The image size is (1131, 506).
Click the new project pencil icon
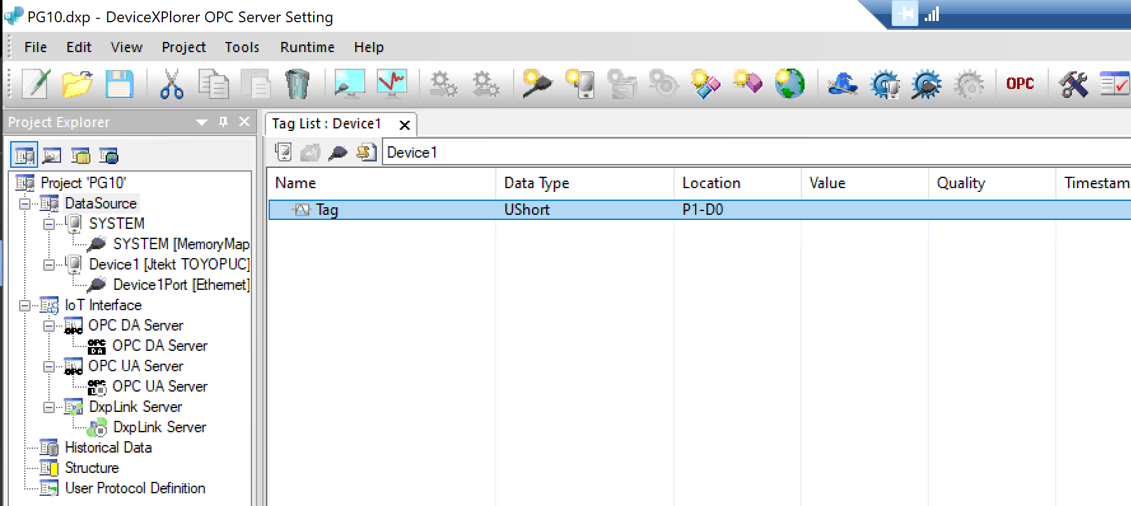tap(36, 84)
